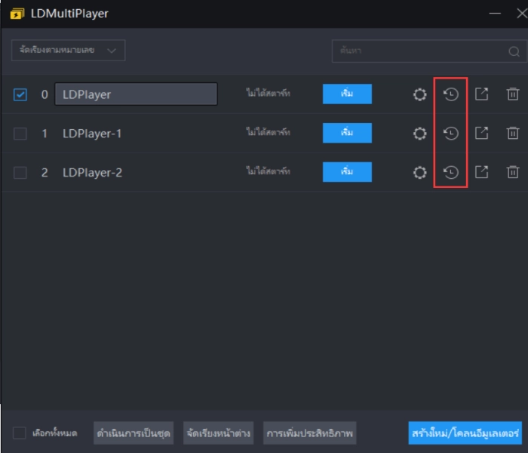This screenshot has height=453, width=528.
Task: Minimize the LDMultiPlayer window
Action: tap(495, 14)
